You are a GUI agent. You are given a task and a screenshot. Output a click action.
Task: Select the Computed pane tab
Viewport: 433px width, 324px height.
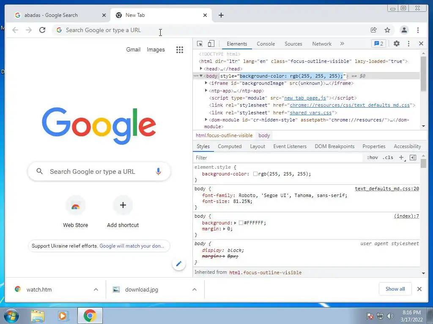230,146
